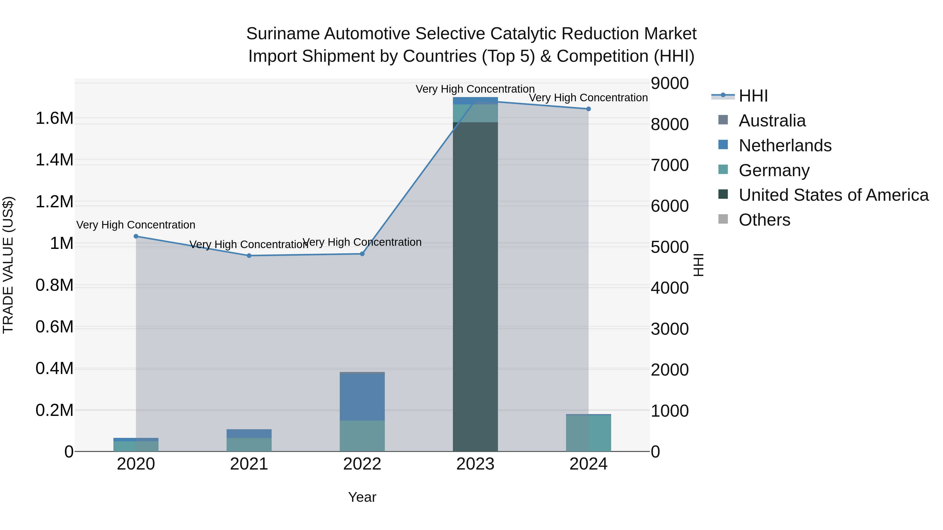Click the 2022 Germany bar segment
This screenshot has width=943, height=530.
click(x=362, y=436)
